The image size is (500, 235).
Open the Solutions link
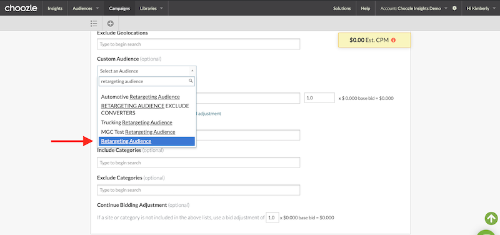[x=342, y=8]
